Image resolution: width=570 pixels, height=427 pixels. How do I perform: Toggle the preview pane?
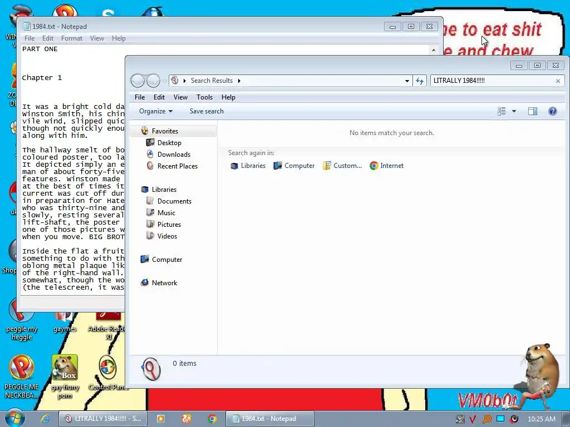(x=533, y=111)
